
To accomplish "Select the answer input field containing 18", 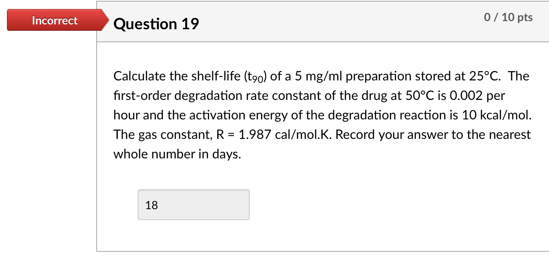I will coord(194,204).
